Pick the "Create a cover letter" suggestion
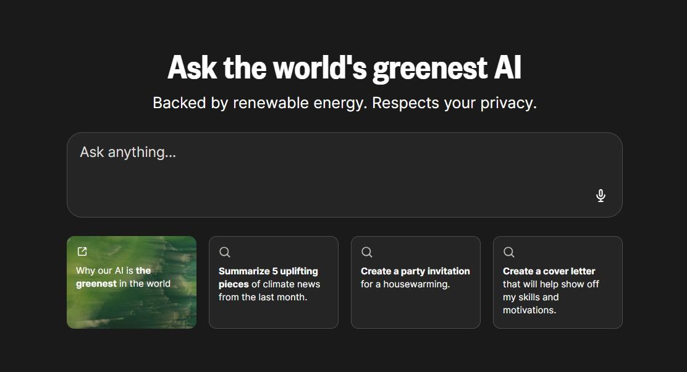This screenshot has width=687, height=372. (549, 271)
